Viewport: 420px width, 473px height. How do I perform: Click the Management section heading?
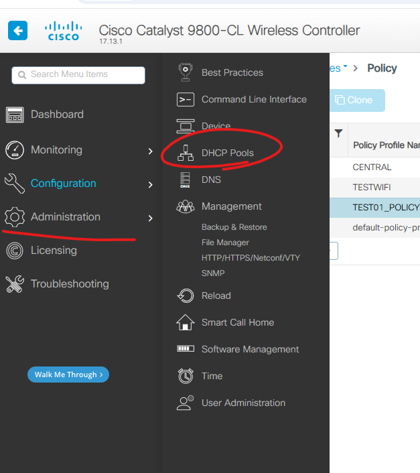tap(232, 206)
